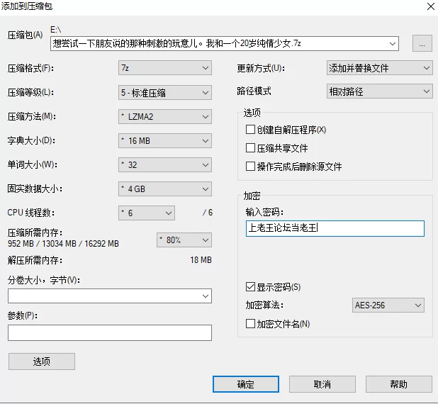The image size is (438, 404).
Task: Expand the update mode (更新方式) dropdown
Action: click(x=378, y=68)
